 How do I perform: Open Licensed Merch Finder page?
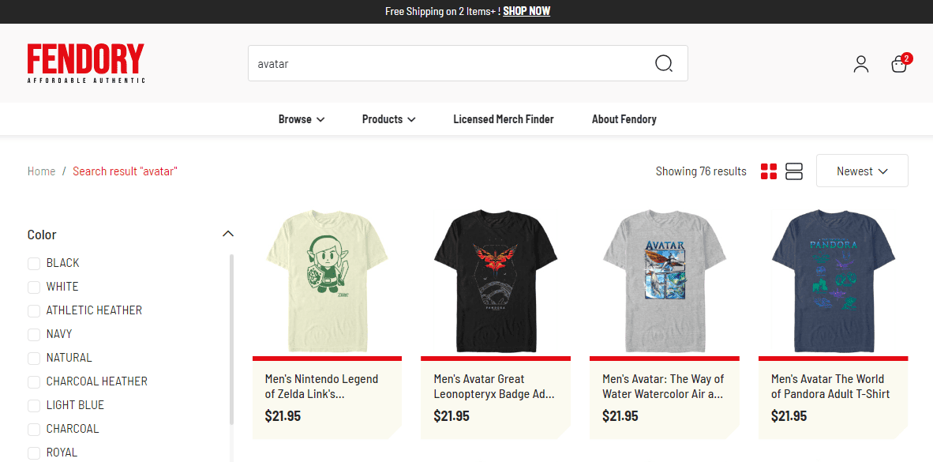pyautogui.click(x=504, y=119)
